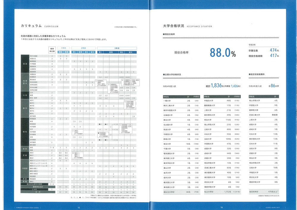The image size is (297, 210).
Task: Select the CURRICULUM subtitle text
Action: point(51,26)
